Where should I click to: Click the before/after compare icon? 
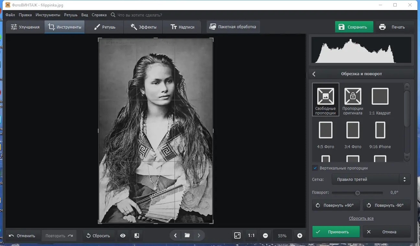pos(137,236)
